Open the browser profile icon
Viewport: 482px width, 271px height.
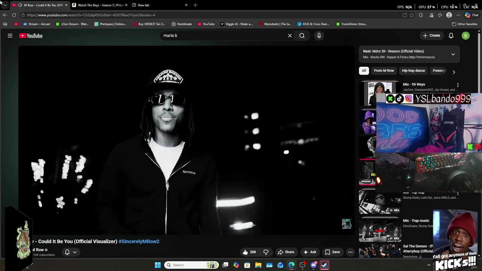click(x=449, y=15)
